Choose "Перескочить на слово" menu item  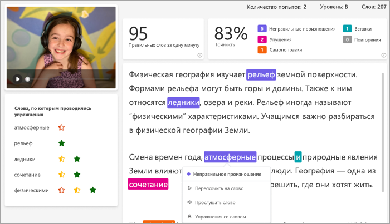[227, 188]
